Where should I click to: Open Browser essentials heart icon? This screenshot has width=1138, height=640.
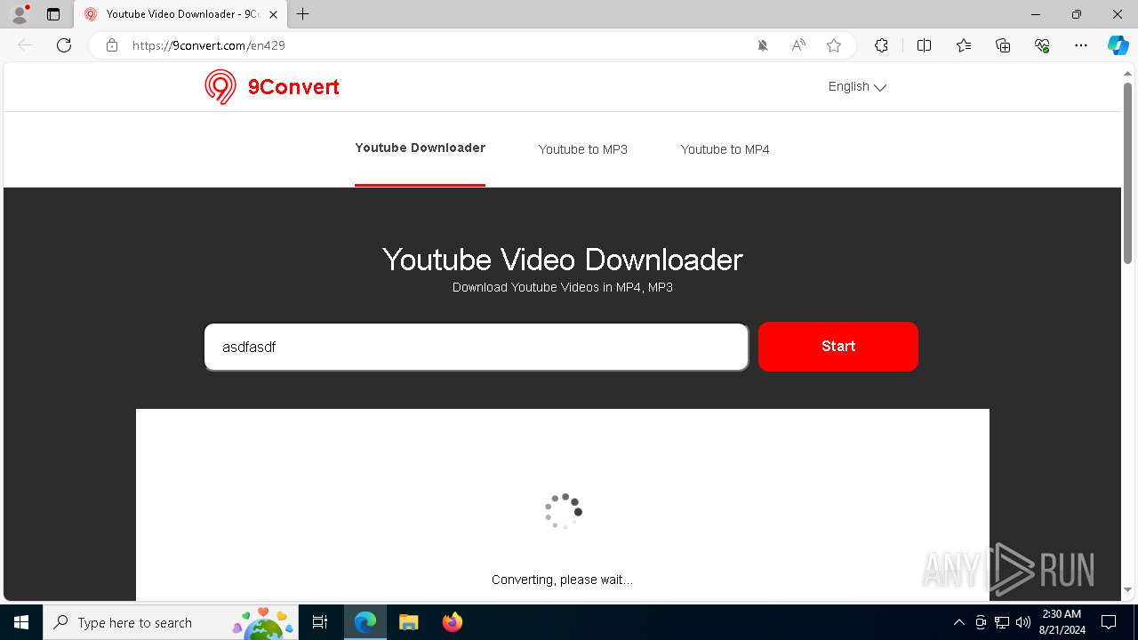pyautogui.click(x=1042, y=45)
